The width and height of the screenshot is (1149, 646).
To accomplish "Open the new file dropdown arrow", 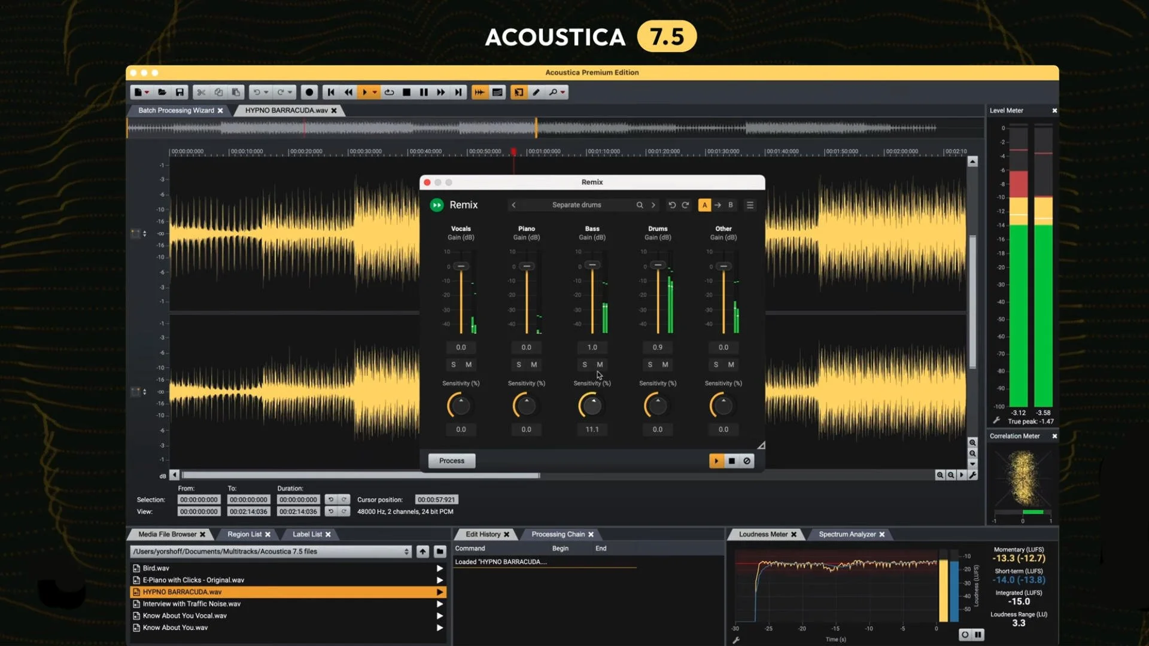I will point(147,92).
